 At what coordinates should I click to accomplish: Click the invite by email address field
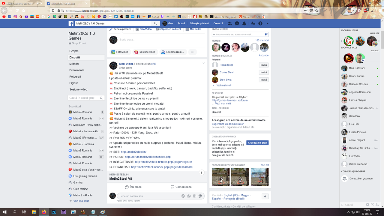[240, 34]
